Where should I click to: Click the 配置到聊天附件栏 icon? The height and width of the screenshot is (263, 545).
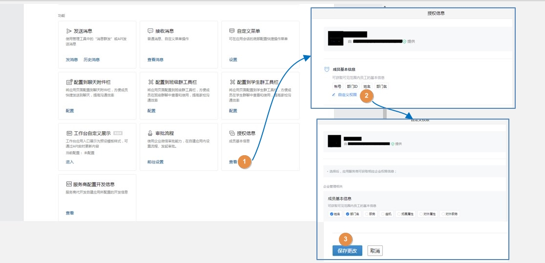pos(69,82)
